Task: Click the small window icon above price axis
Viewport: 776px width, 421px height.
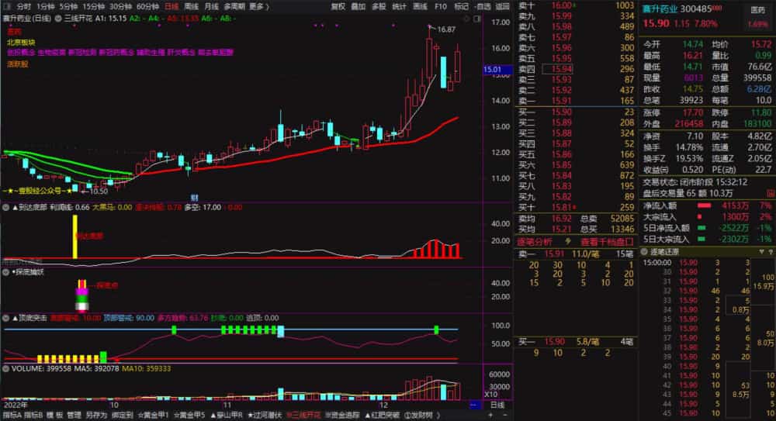Action: tap(477, 19)
